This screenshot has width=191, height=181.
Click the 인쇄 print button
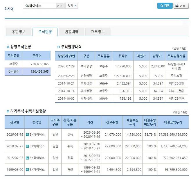point(181,6)
